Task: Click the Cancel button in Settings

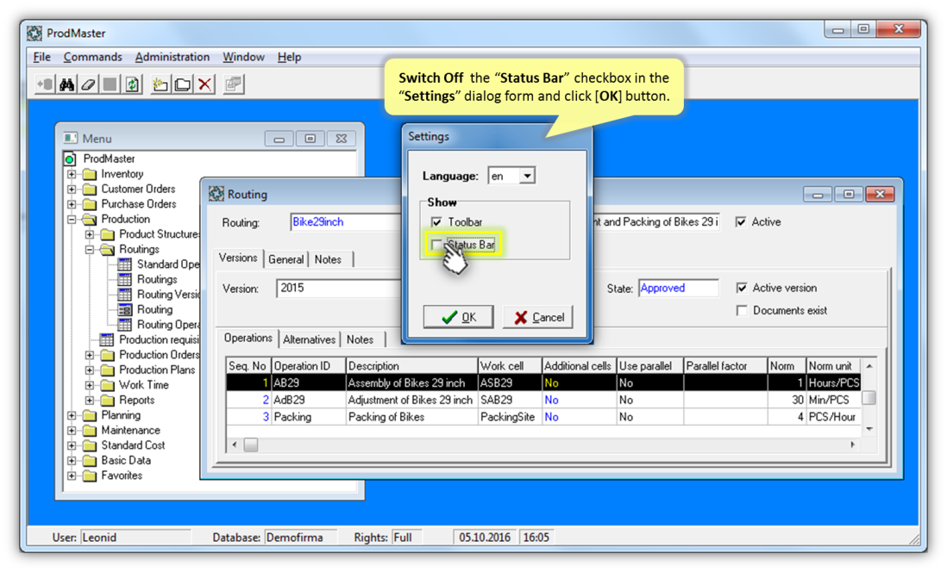Action: coord(537,317)
